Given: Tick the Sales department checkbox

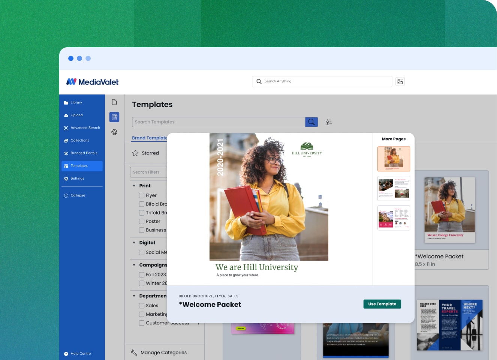Looking at the screenshot, I should pyautogui.click(x=142, y=306).
